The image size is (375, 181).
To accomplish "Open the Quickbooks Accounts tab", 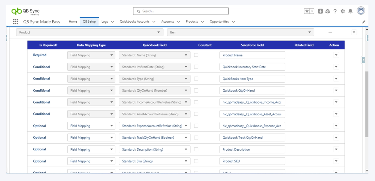I will click(134, 22).
